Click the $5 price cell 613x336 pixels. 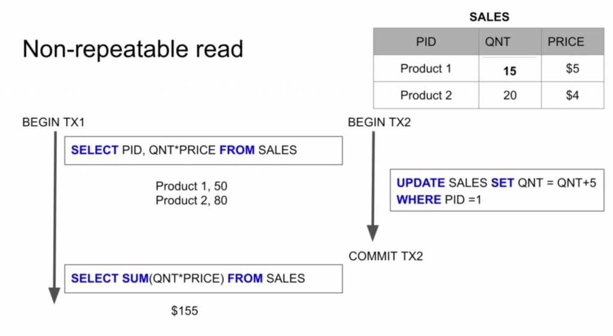coord(572,68)
